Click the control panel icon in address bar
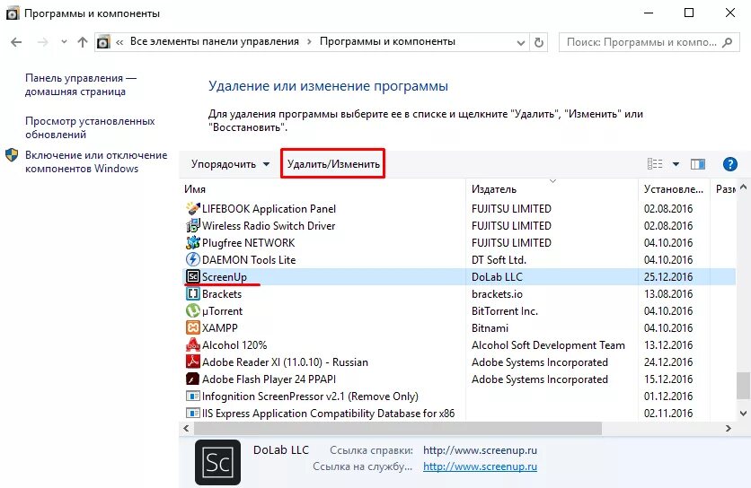Viewport: 751px width, 488px height. click(x=103, y=42)
